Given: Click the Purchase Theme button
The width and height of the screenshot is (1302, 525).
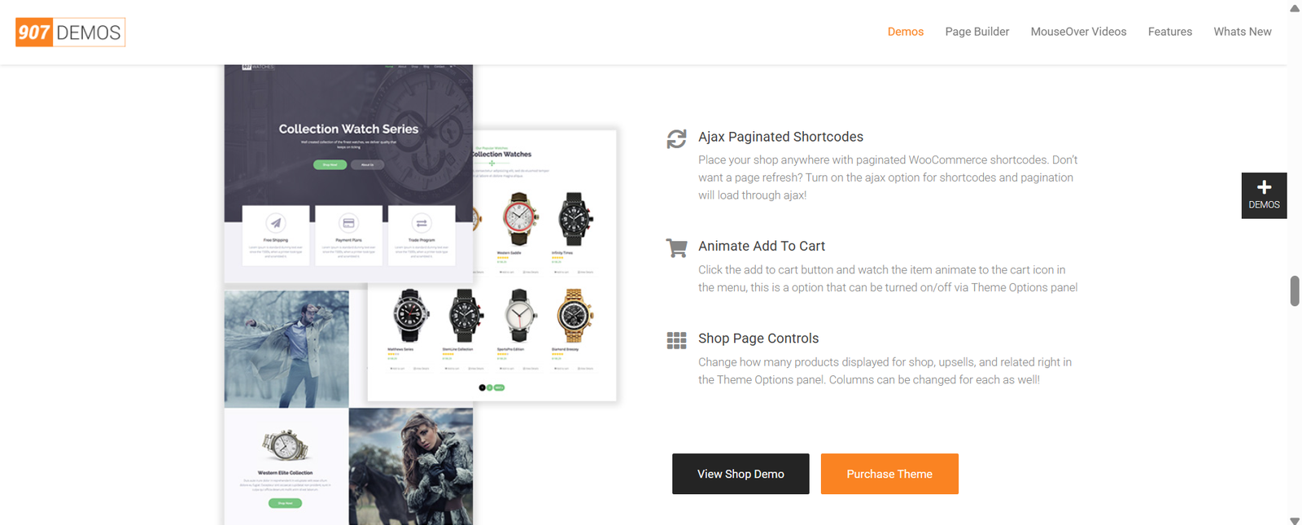Looking at the screenshot, I should tap(889, 474).
